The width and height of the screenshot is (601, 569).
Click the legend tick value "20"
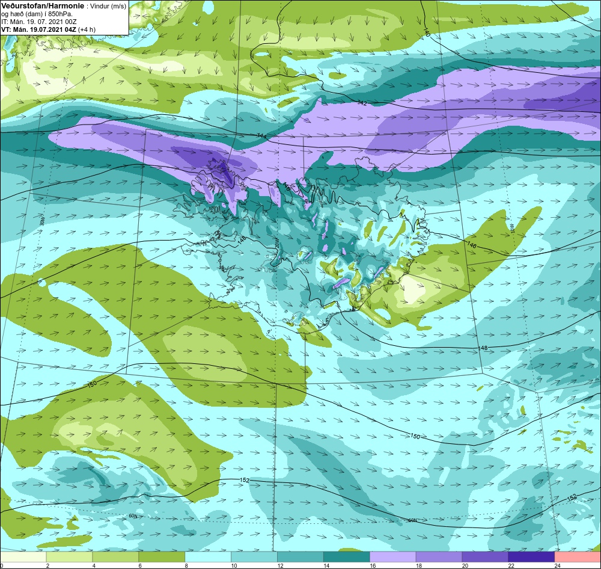click(x=465, y=565)
